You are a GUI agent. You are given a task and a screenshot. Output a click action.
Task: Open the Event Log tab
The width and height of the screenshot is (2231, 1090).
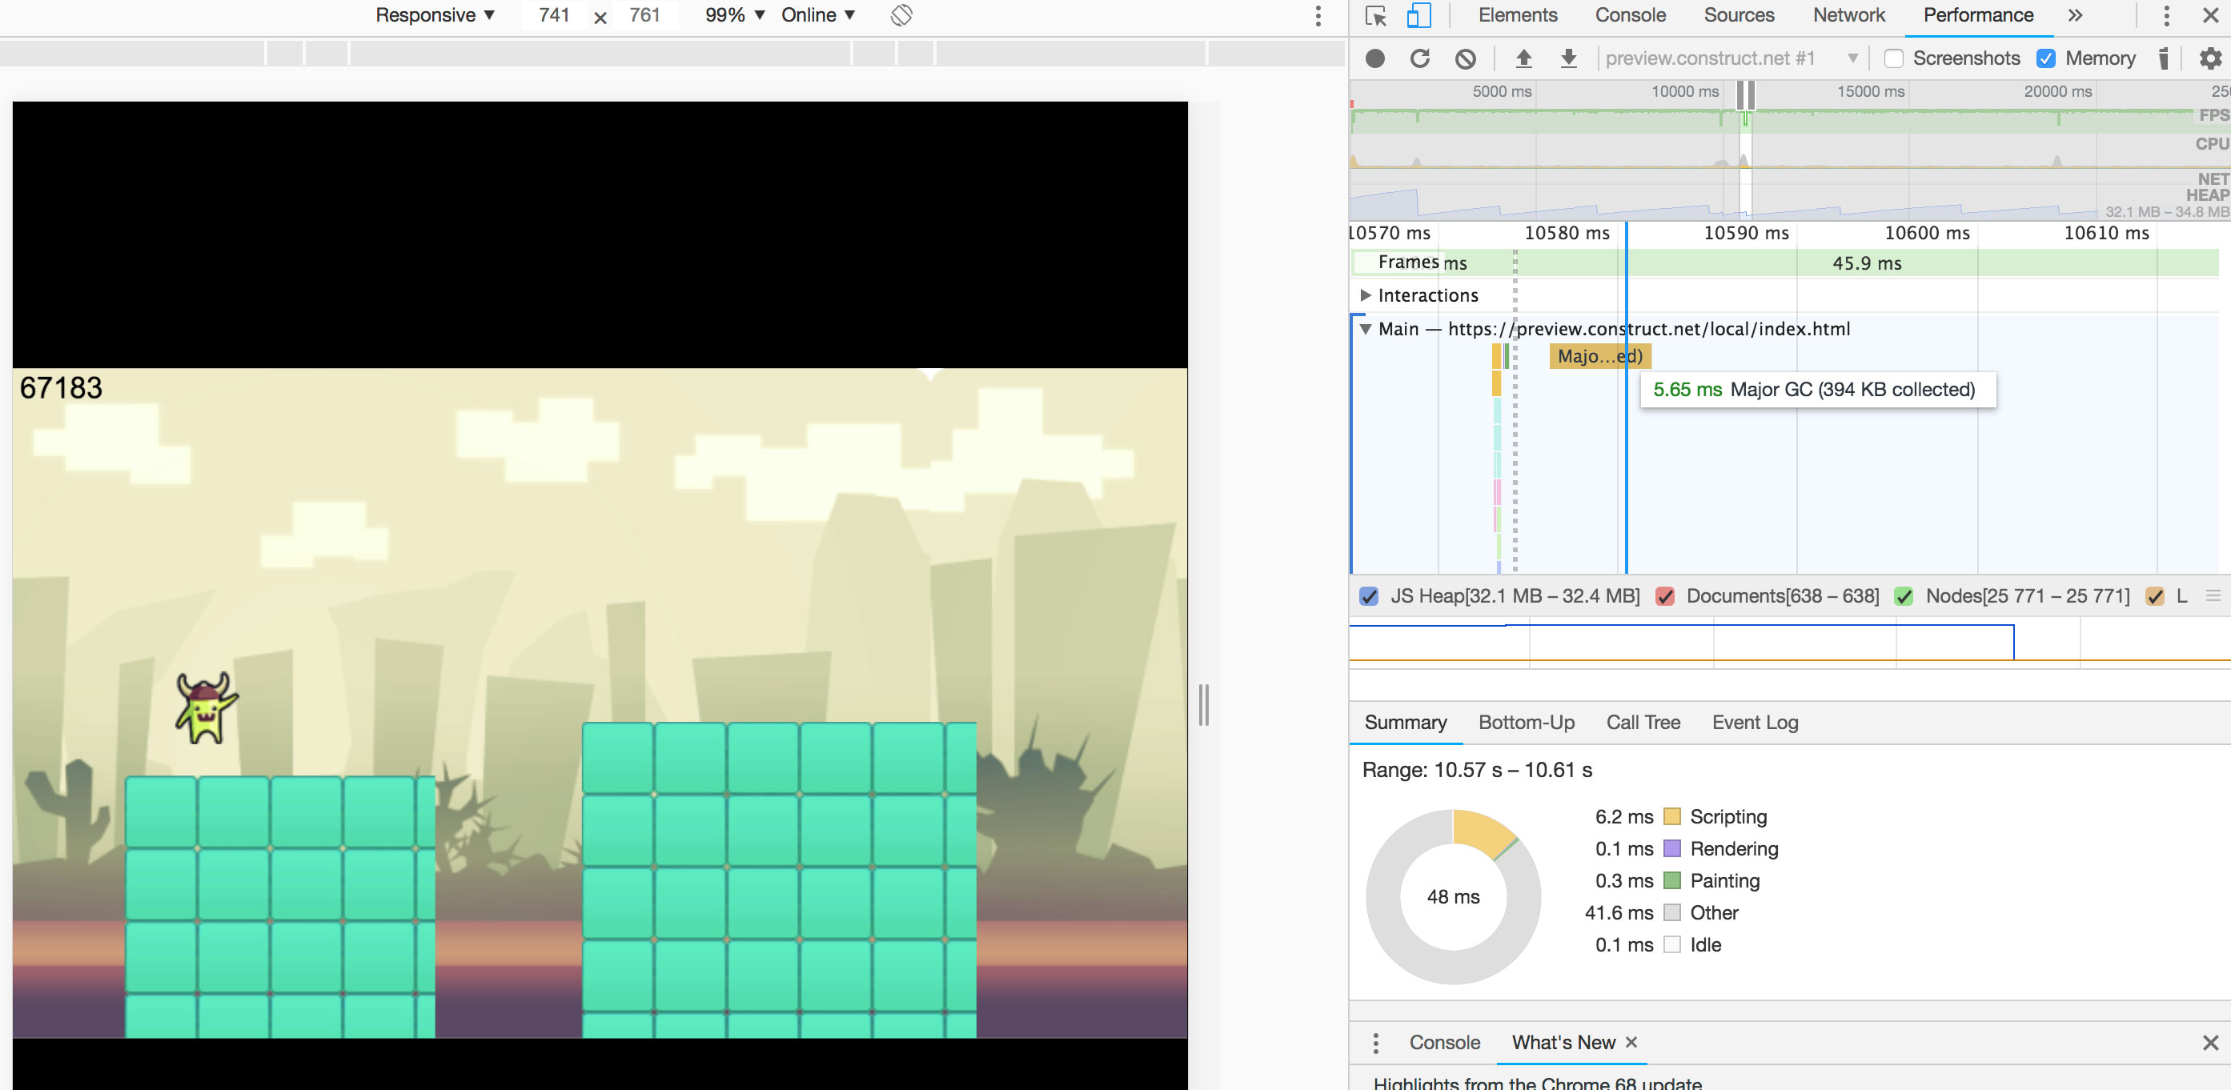point(1755,722)
